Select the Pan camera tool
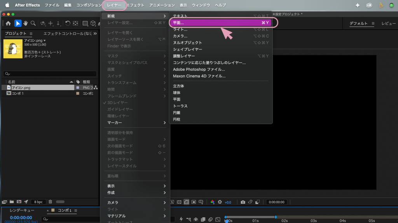 [x=51, y=23]
